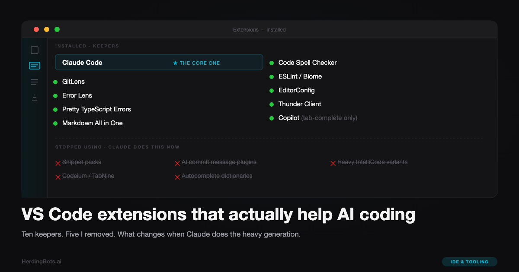Click green dot beside Copilot

pyautogui.click(x=272, y=118)
